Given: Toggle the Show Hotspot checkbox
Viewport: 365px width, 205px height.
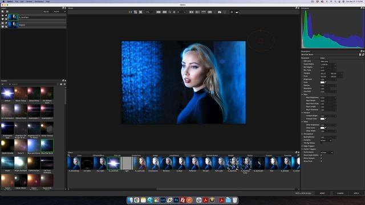Looking at the screenshot, I should click(x=322, y=158).
